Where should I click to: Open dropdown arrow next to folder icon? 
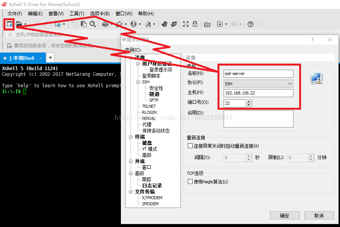(25, 24)
